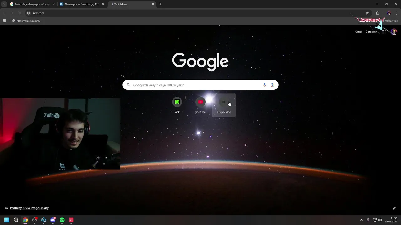Stop loading the page
401x225 pixels.
19,13
